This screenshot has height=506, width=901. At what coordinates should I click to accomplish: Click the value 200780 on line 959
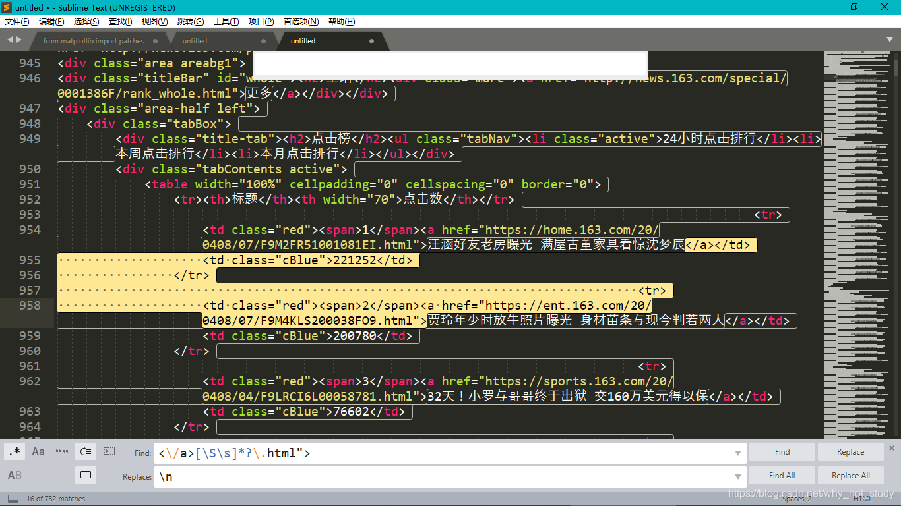pyautogui.click(x=354, y=336)
